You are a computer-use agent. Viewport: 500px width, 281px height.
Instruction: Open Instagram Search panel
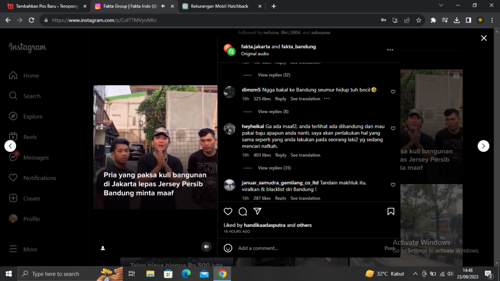pos(25,96)
